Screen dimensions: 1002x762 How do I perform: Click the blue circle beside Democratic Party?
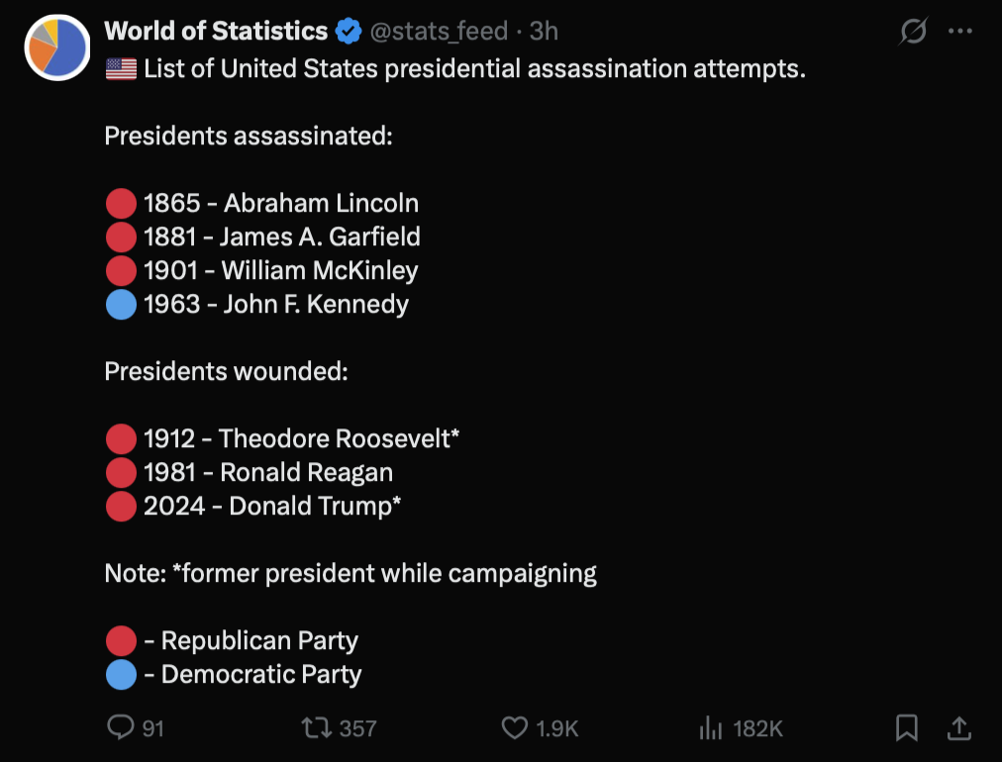(121, 675)
